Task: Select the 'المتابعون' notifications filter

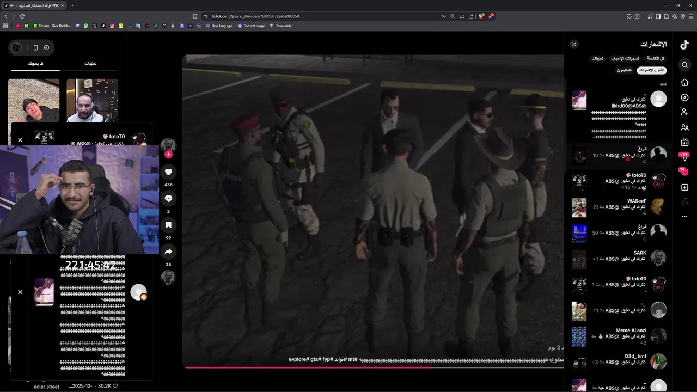Action: pyautogui.click(x=625, y=70)
